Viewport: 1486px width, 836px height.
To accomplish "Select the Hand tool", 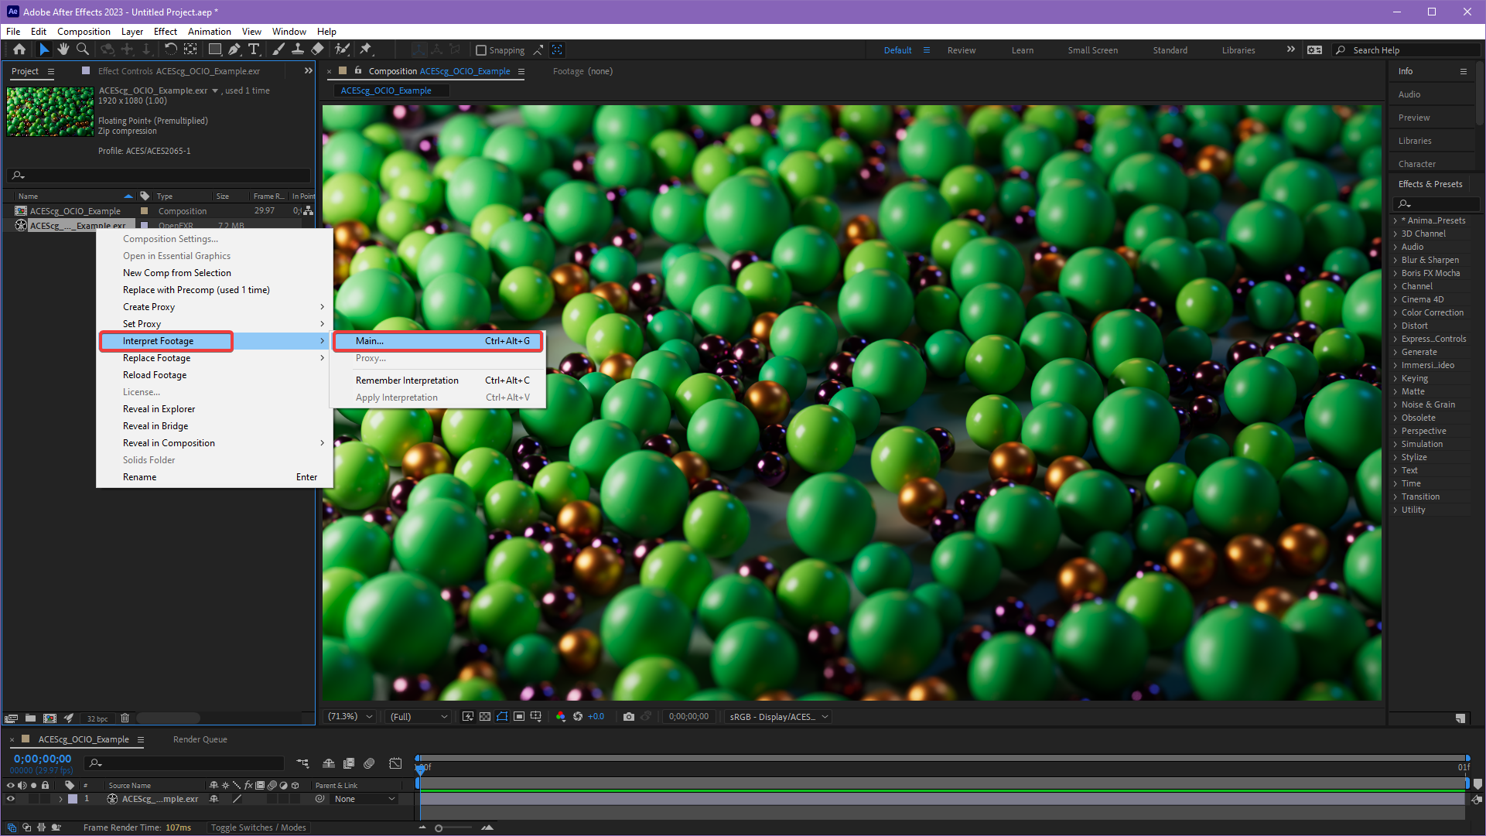I will [63, 49].
